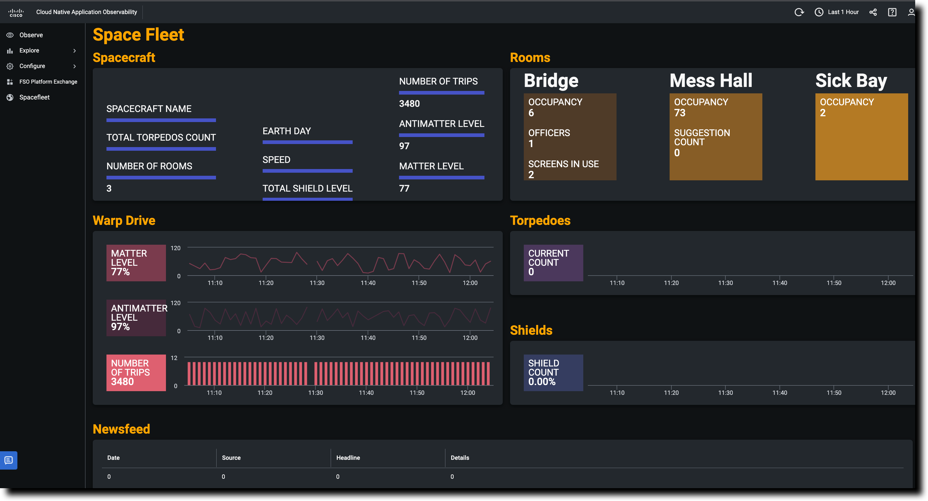This screenshot has width=928, height=501.
Task: Open the blue chat feedback button
Action: pos(9,460)
